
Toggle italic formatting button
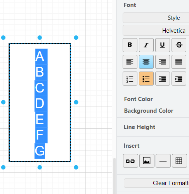[146, 45]
